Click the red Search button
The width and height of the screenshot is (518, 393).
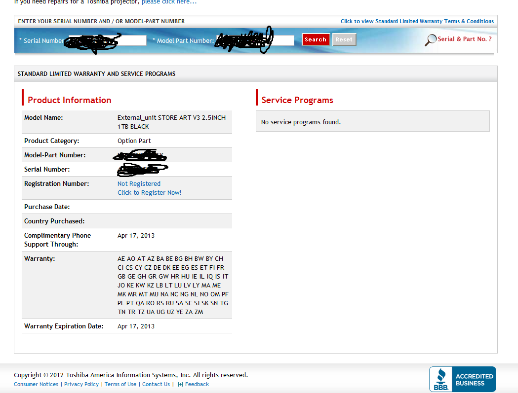coord(316,39)
